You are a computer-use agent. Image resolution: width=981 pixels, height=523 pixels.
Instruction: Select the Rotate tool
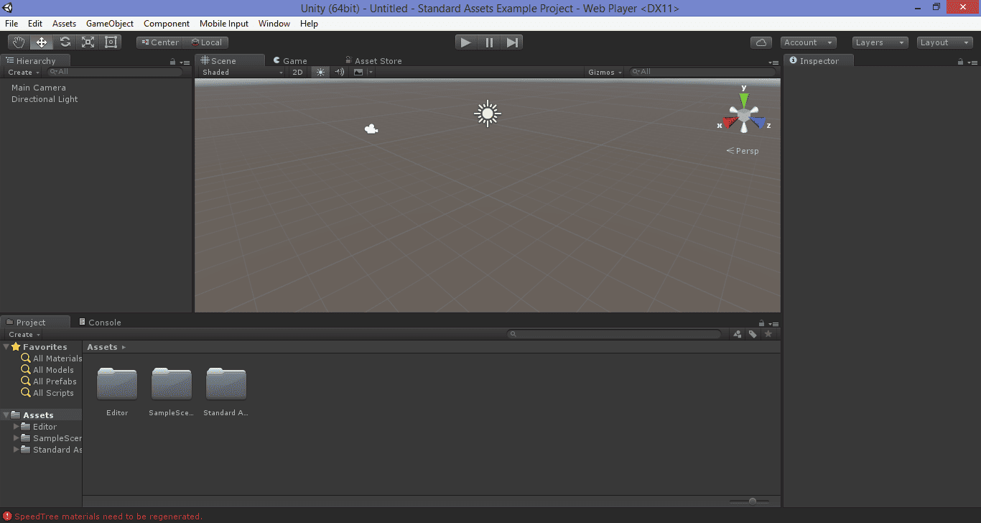[x=65, y=42]
